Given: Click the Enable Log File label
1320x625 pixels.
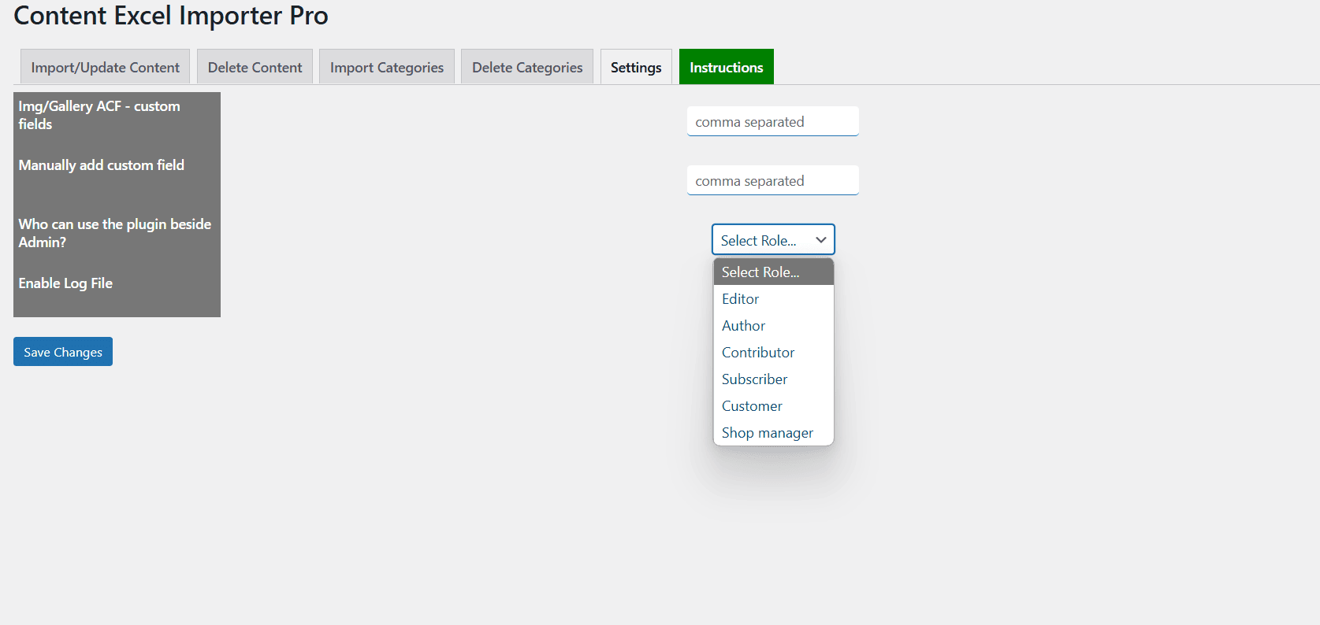Looking at the screenshot, I should coord(65,283).
